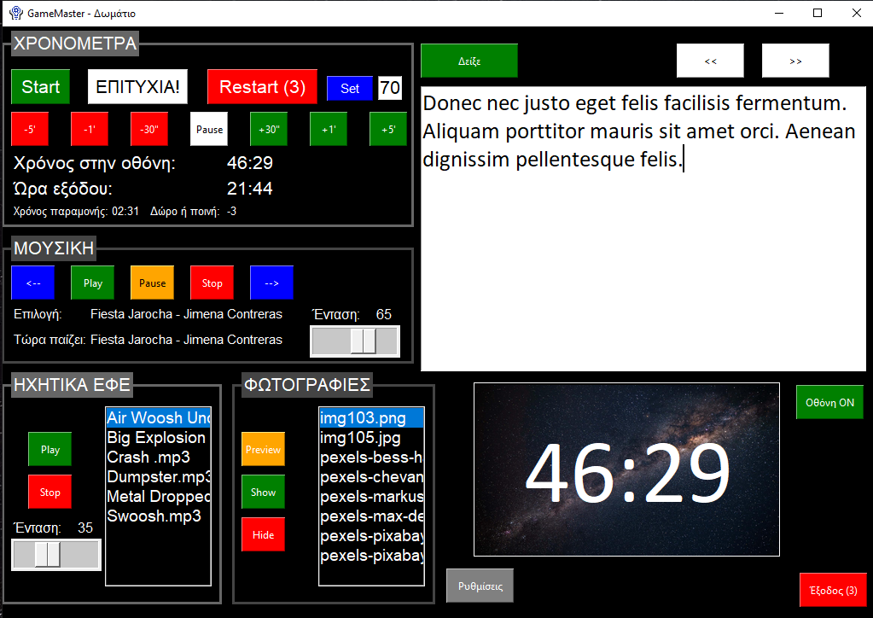This screenshot has height=618, width=873.
Task: Subtract 5 minutes from the timer
Action: coord(29,130)
